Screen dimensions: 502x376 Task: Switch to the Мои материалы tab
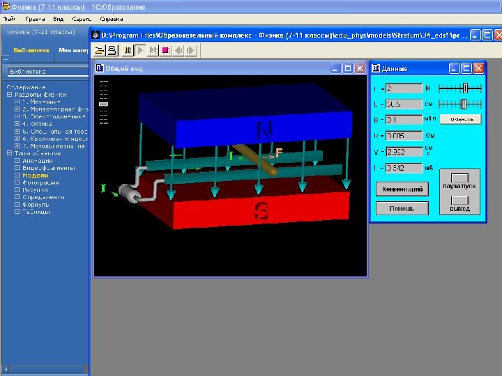click(73, 50)
